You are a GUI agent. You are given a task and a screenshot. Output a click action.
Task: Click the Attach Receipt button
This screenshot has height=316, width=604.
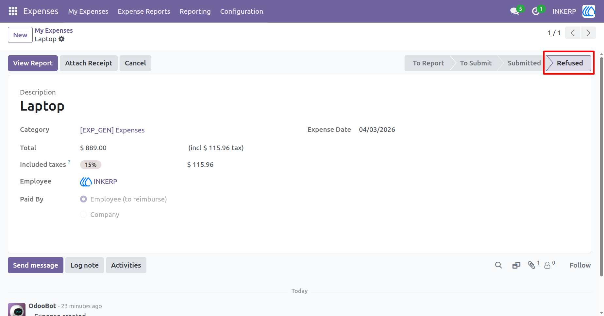tap(89, 63)
